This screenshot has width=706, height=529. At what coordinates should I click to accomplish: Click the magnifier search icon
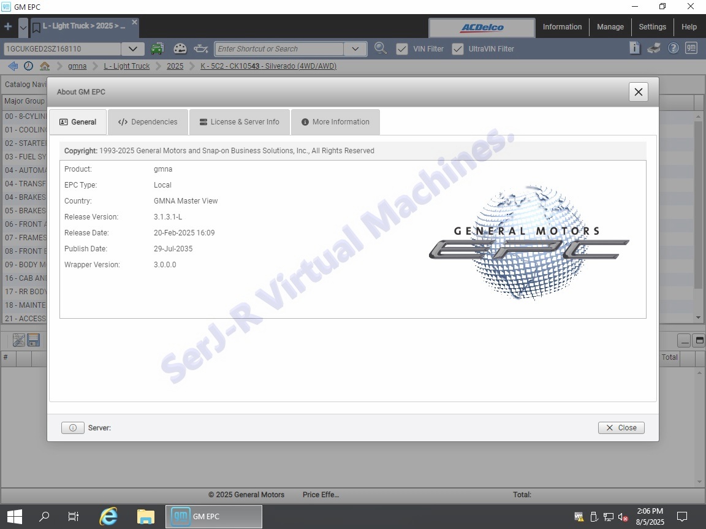coord(381,48)
